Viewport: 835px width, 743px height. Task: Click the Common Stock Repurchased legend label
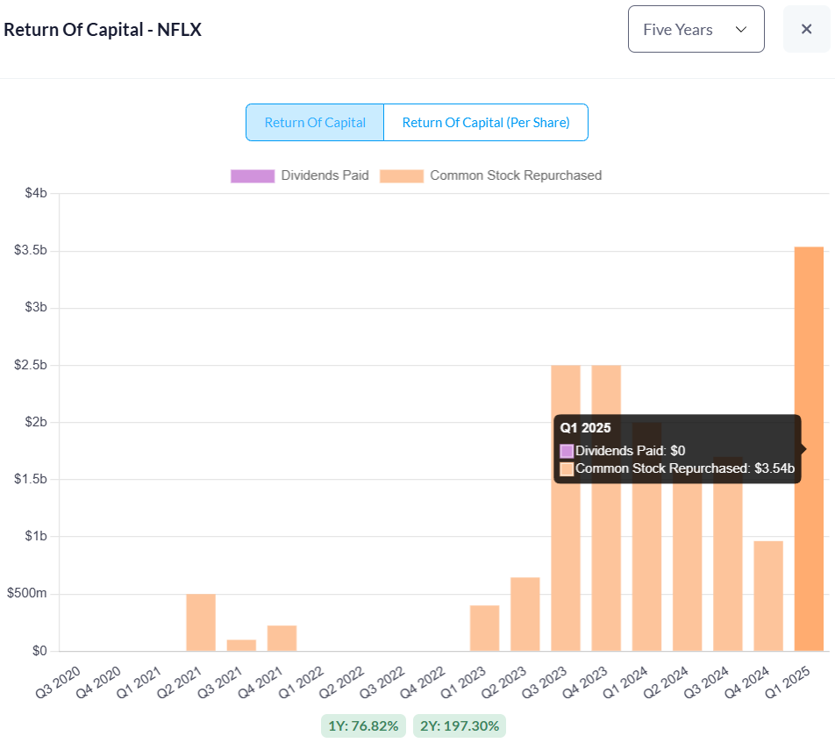pyautogui.click(x=516, y=175)
